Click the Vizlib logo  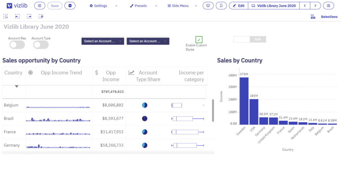17,6
